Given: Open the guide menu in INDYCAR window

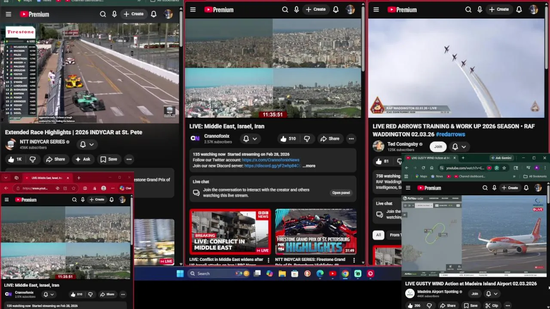Looking at the screenshot, I should coord(8,14).
